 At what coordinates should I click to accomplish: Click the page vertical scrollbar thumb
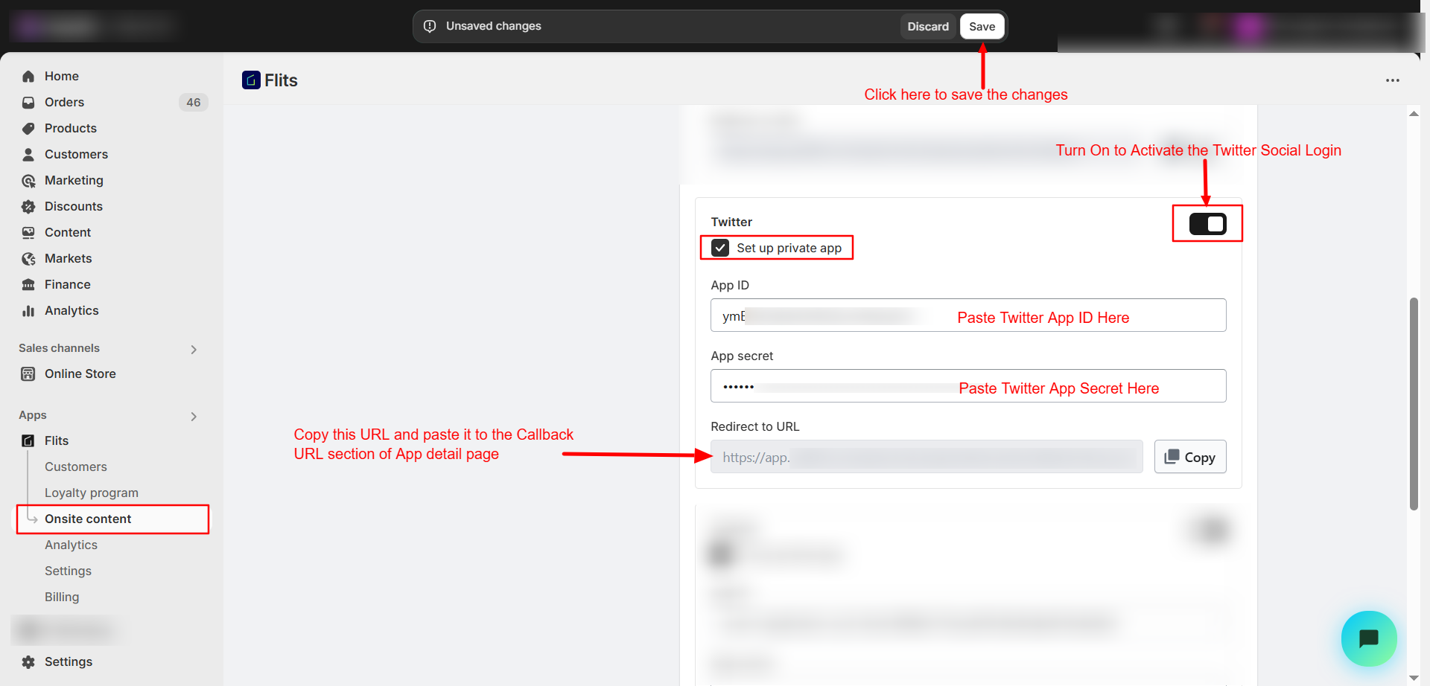click(x=1414, y=404)
